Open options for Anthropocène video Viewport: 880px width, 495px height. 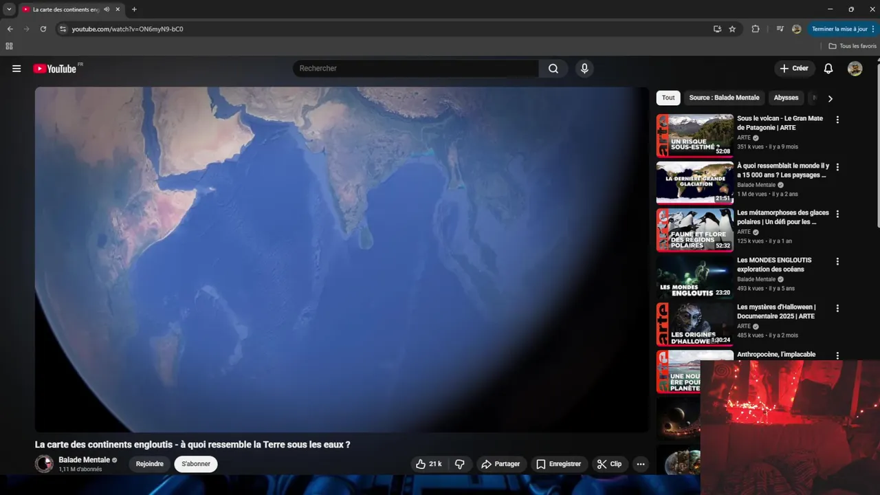(837, 355)
